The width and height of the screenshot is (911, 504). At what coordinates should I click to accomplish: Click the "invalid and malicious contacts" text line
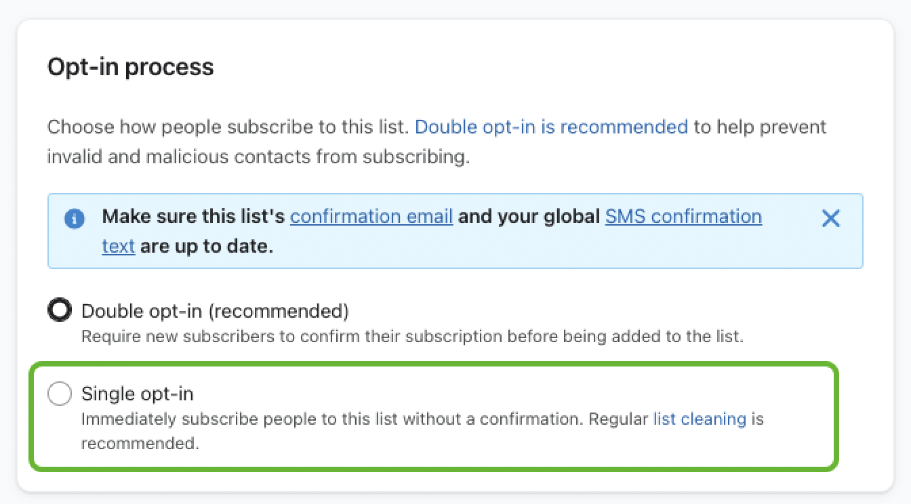tap(258, 157)
